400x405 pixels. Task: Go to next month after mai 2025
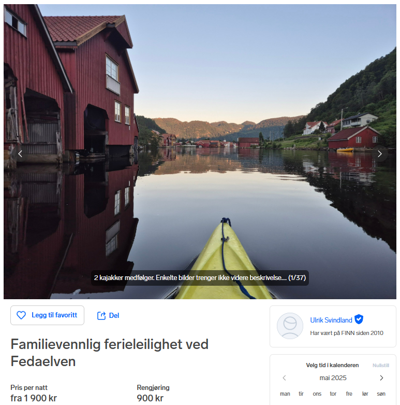click(381, 378)
